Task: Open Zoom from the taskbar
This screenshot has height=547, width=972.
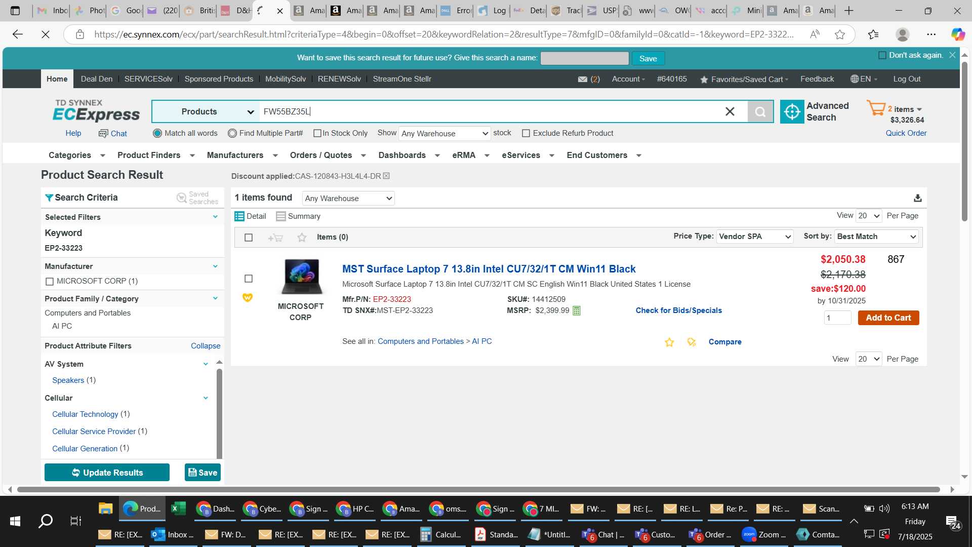Action: [764, 535]
